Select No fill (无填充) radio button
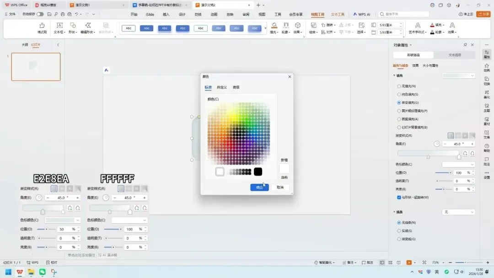494x278 pixels. tap(399, 86)
